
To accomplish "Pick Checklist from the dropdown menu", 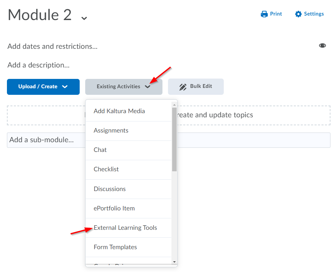I will (106, 169).
